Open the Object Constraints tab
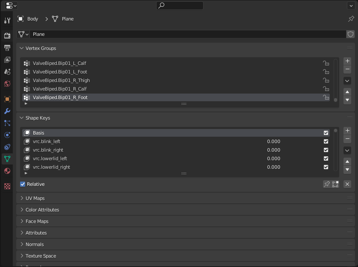Viewport: 358px width, 267px height. (x=7, y=147)
